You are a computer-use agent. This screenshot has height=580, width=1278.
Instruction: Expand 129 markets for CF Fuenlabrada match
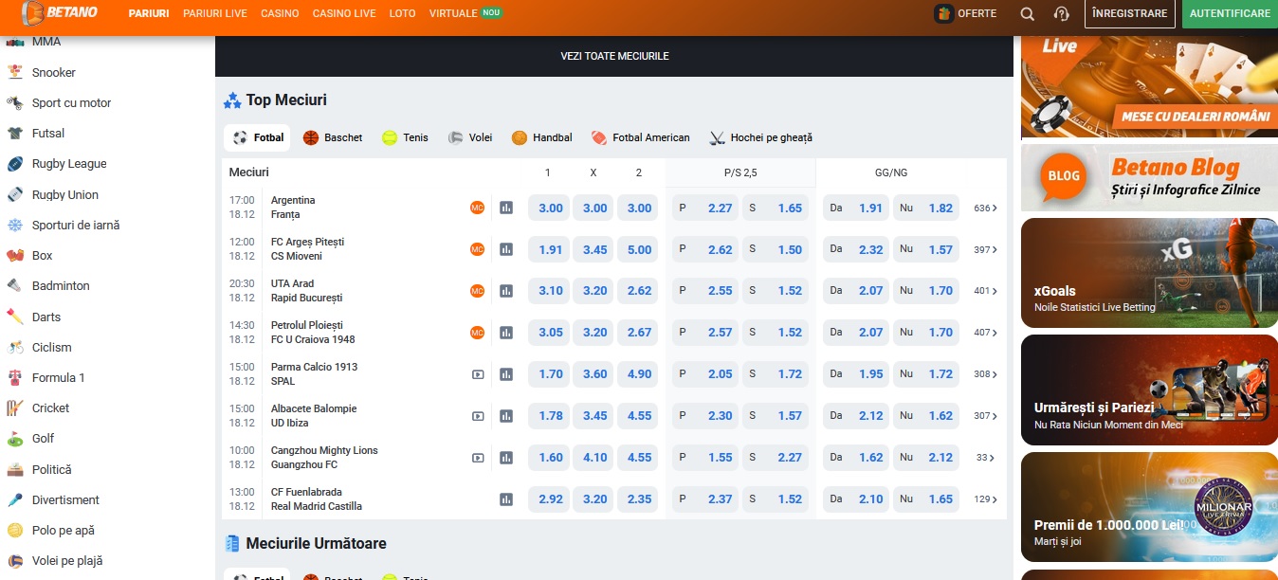point(985,499)
